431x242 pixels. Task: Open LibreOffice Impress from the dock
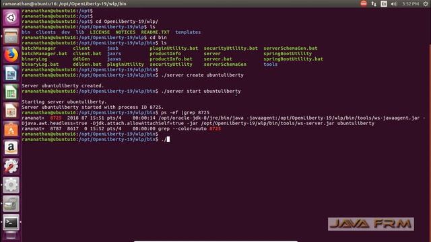pyautogui.click(x=11, y=110)
